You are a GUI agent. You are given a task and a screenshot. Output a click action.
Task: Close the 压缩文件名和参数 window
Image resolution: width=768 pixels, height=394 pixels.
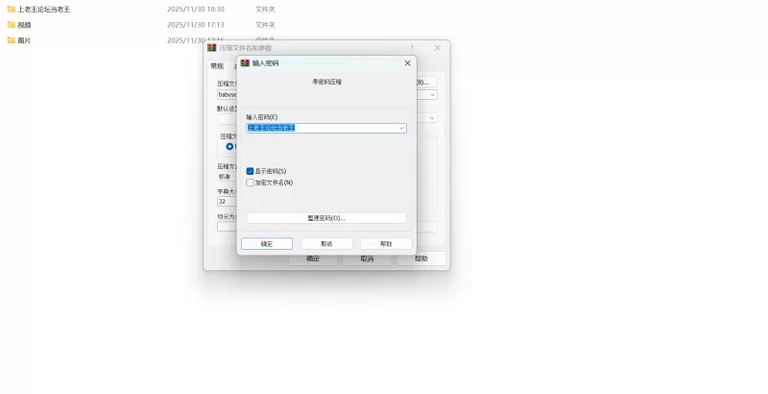[438, 47]
